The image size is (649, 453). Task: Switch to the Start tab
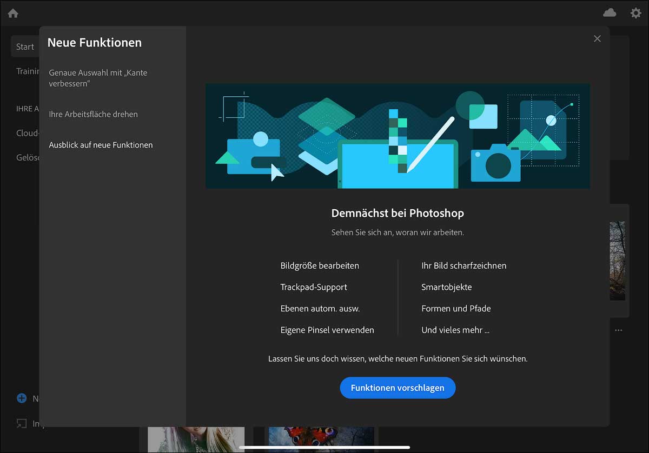pyautogui.click(x=24, y=47)
